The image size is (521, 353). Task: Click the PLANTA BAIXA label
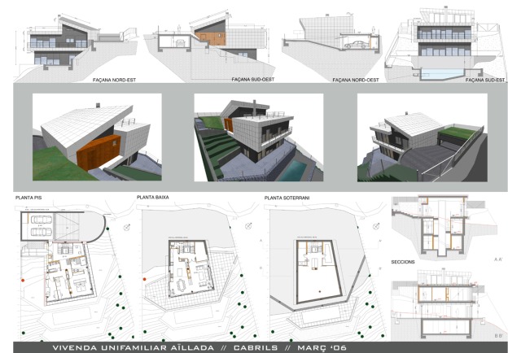tap(155, 198)
